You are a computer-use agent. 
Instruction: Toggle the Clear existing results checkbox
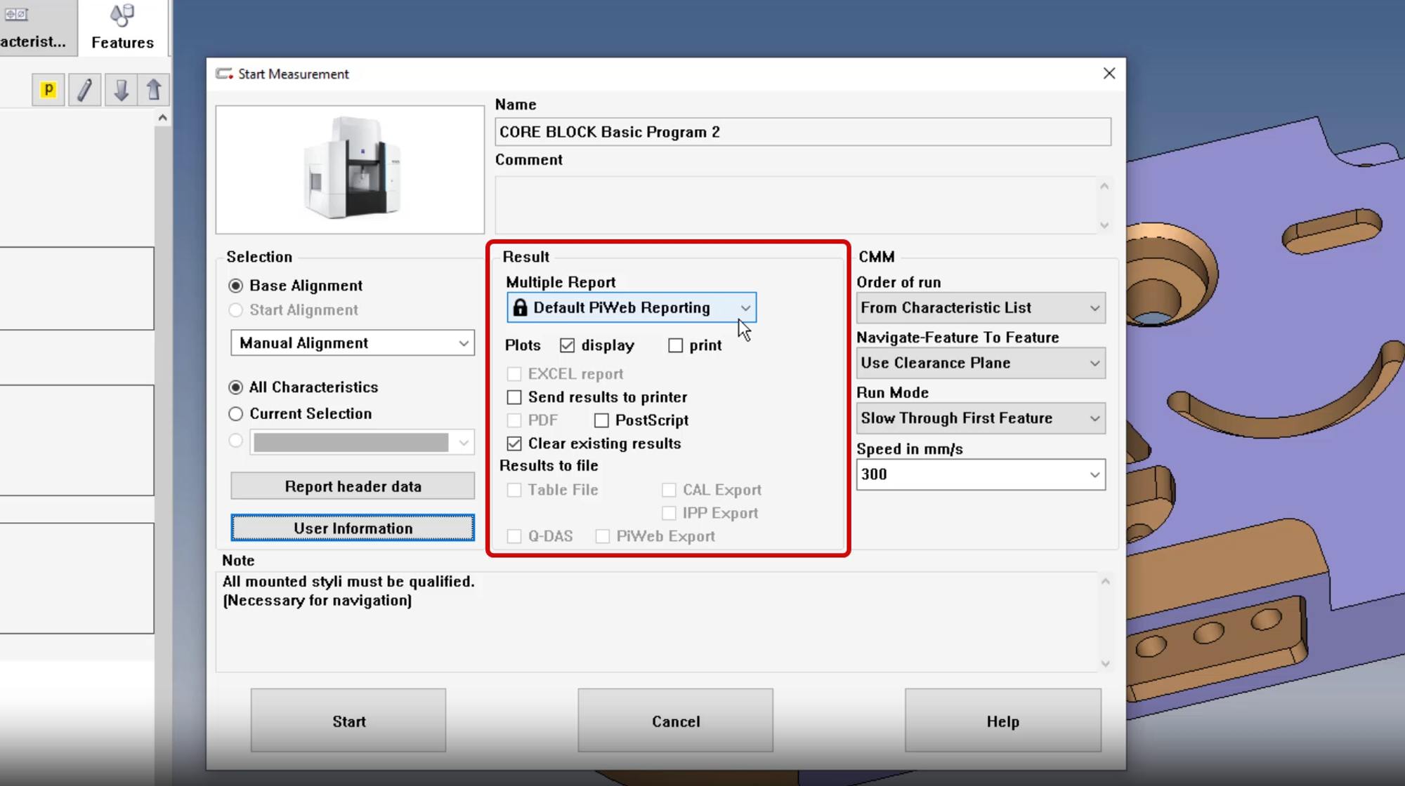(514, 443)
